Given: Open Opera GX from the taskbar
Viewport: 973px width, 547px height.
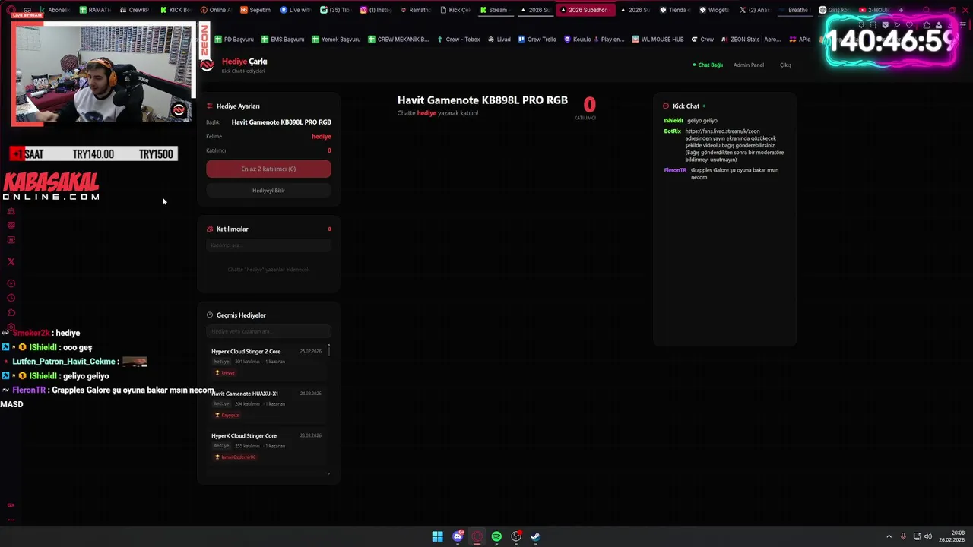Looking at the screenshot, I should point(477,536).
